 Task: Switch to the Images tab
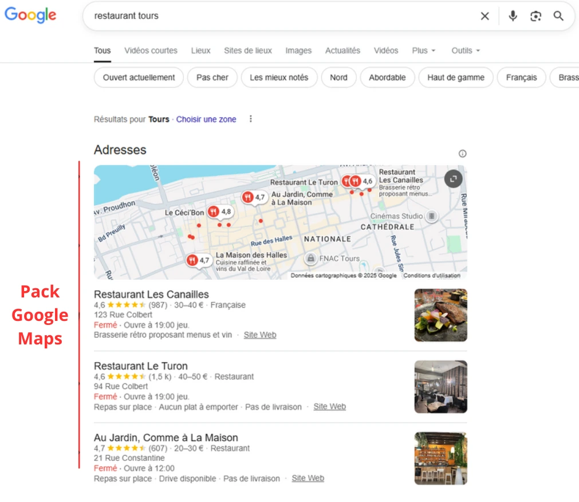click(298, 50)
